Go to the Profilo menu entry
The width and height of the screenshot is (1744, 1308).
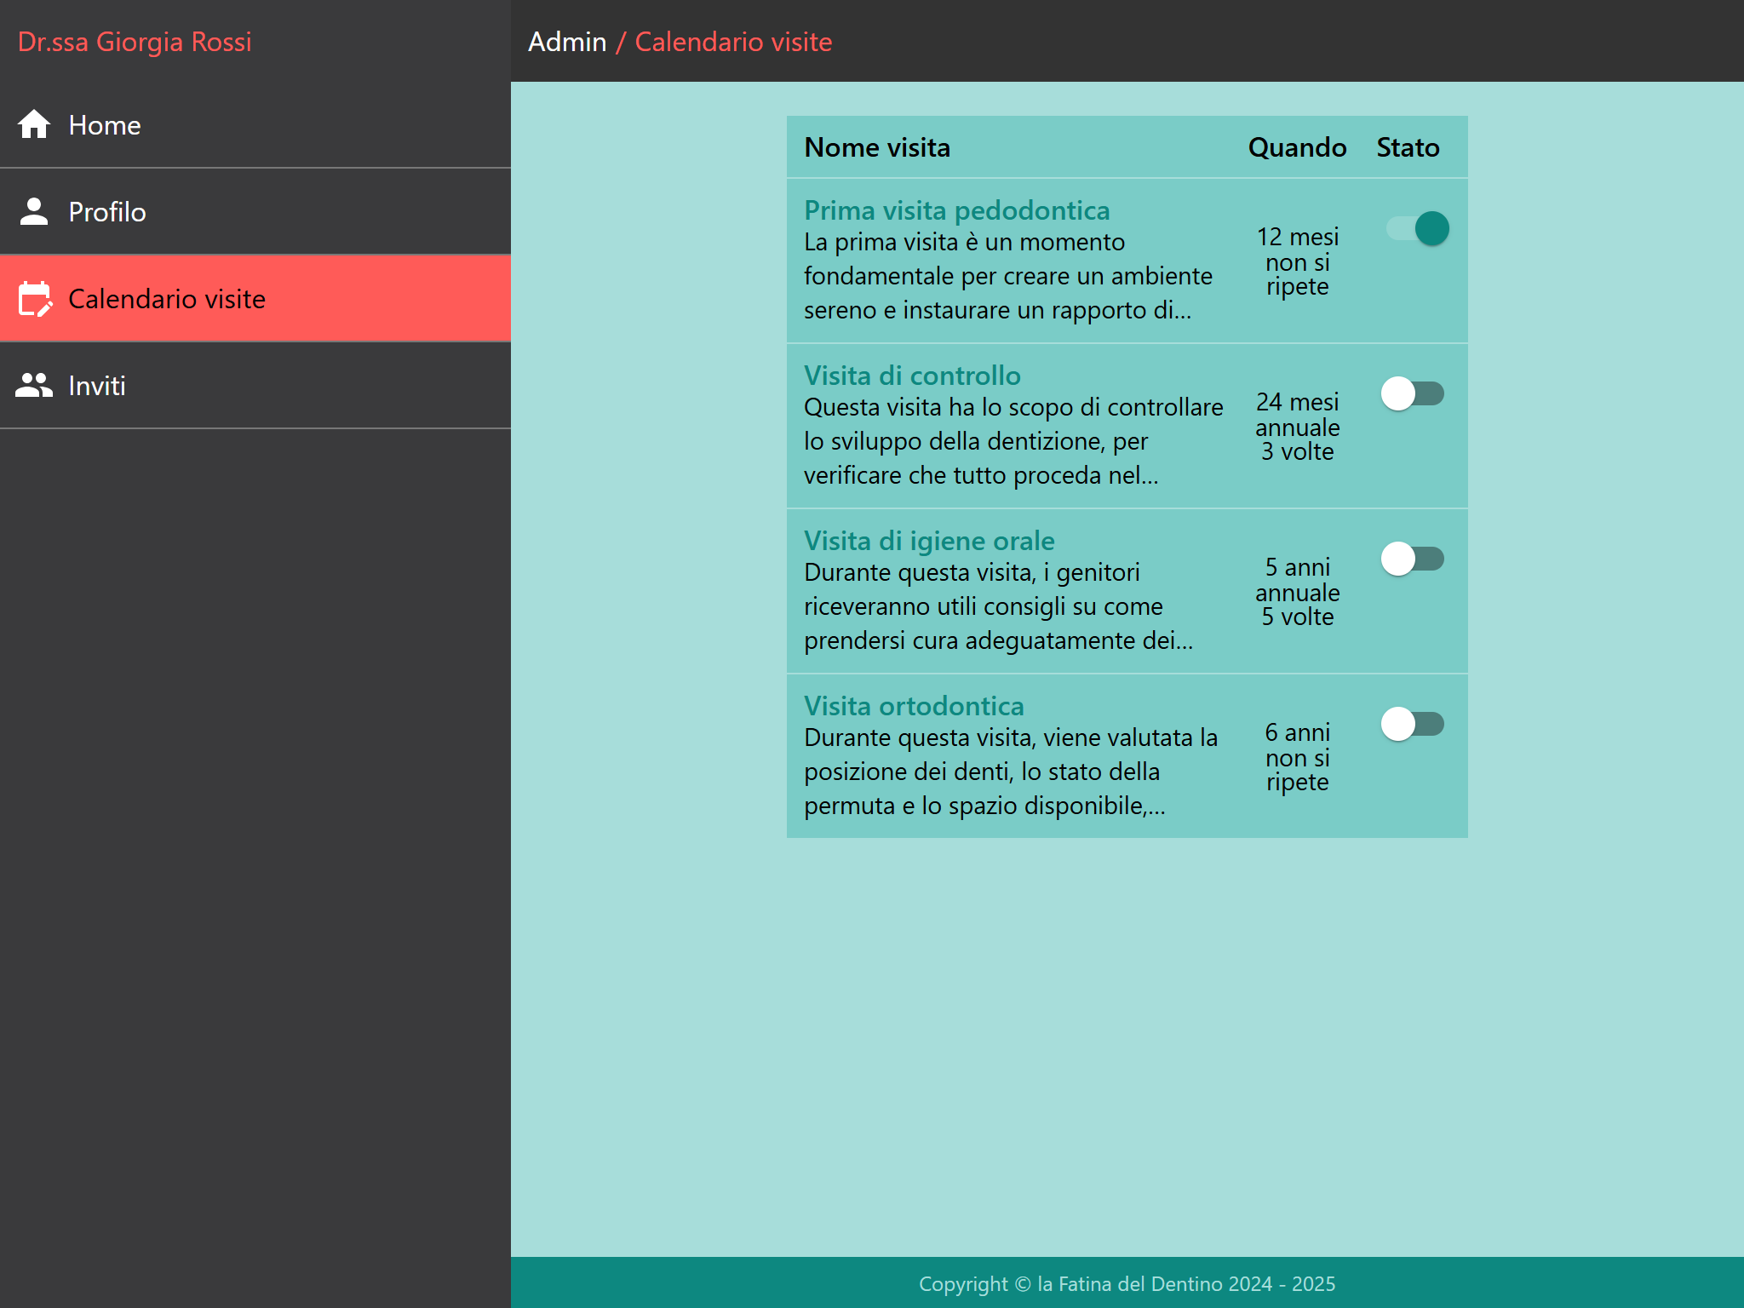coord(107,212)
